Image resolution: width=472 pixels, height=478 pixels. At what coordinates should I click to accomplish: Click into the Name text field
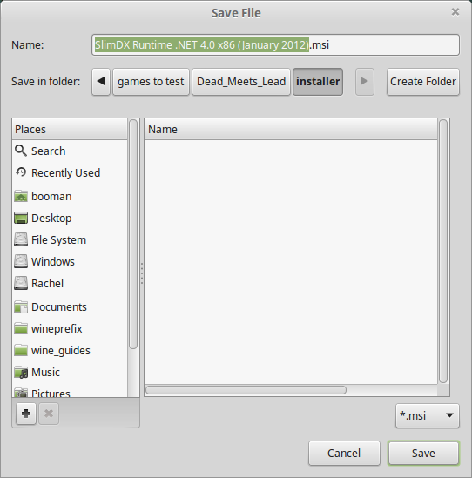click(x=275, y=44)
